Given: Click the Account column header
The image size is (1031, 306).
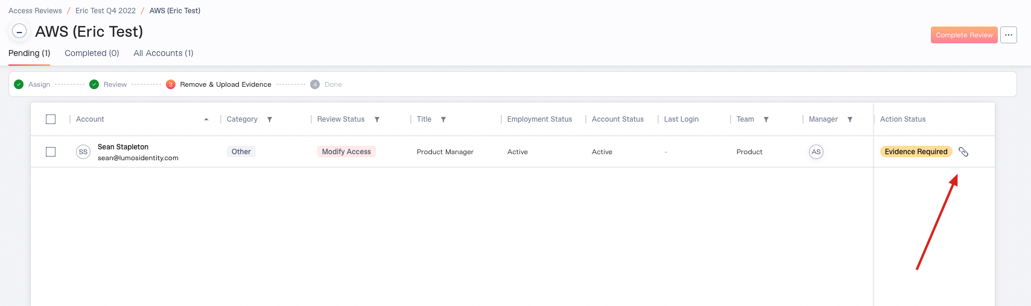Looking at the screenshot, I should pos(90,119).
